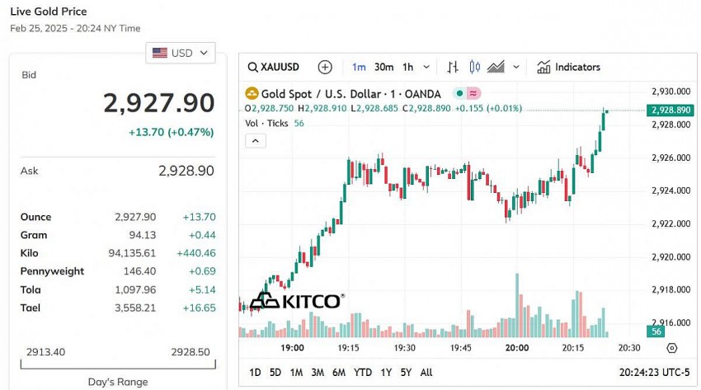Click the KITCO logo on the chart

[x=297, y=301]
